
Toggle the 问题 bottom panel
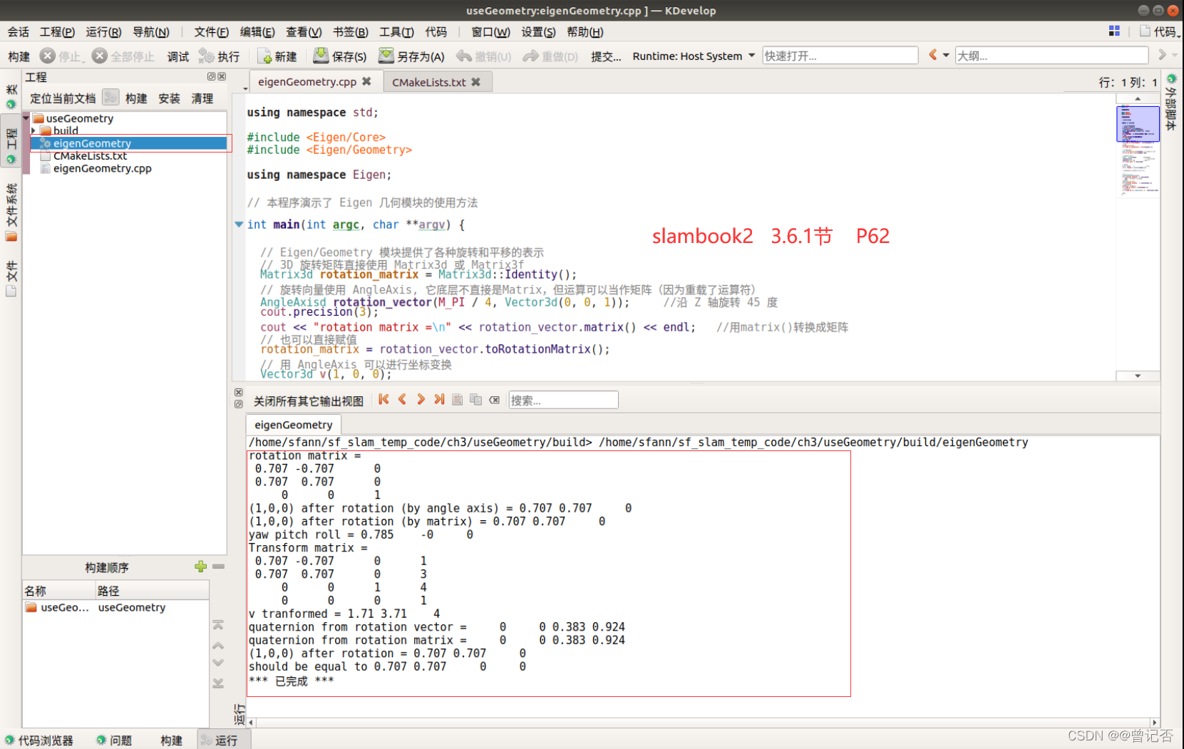point(114,740)
